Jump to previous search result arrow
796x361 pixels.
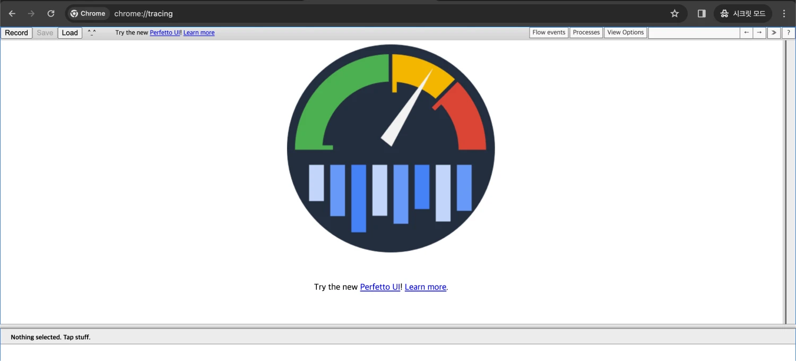(x=747, y=32)
